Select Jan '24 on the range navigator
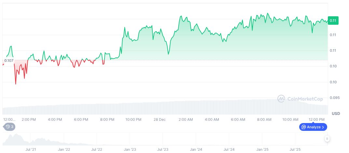 coord(196,150)
